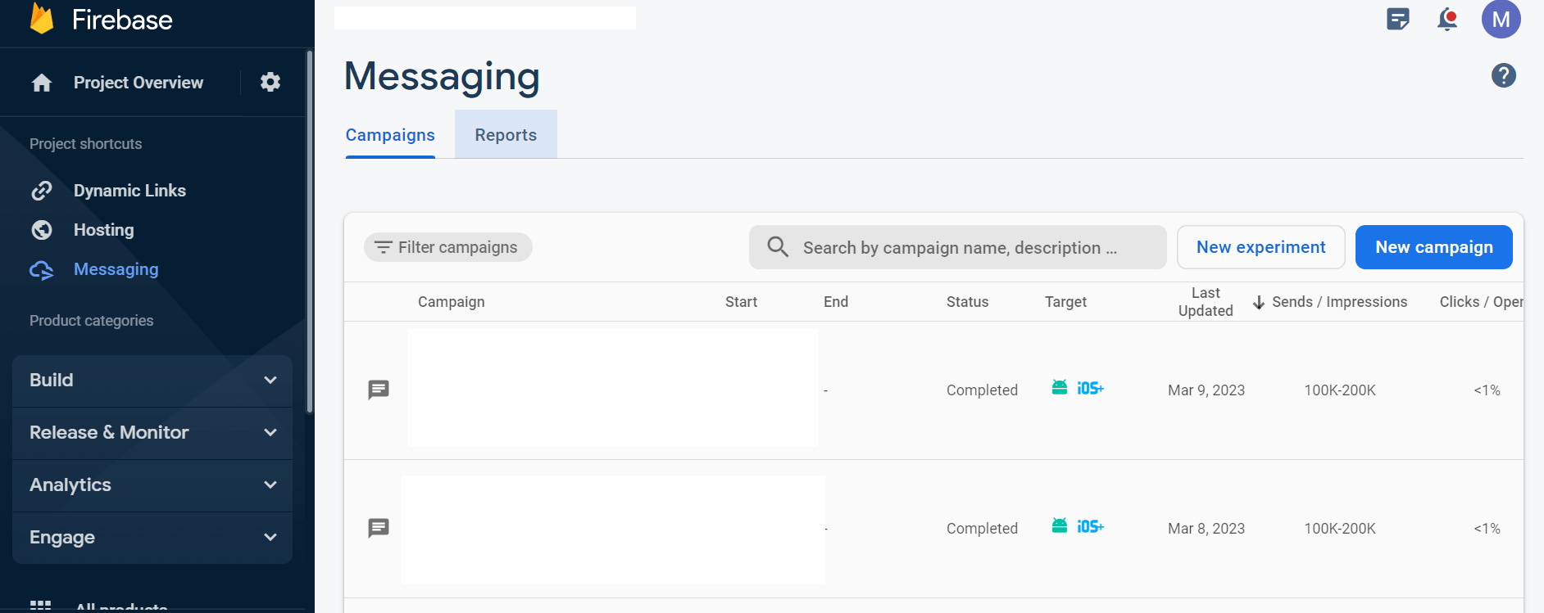The height and width of the screenshot is (613, 1544).
Task: Click iOS+ icon in Mar 8, 2023 row
Action: coord(1091,526)
